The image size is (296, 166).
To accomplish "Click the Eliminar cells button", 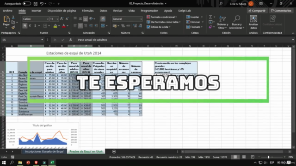I will click(x=193, y=22).
